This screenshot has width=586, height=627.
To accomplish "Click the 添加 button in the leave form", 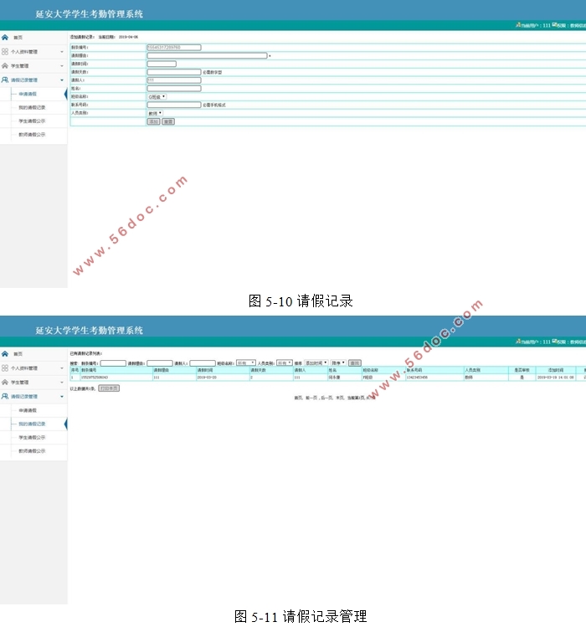I will pos(153,121).
